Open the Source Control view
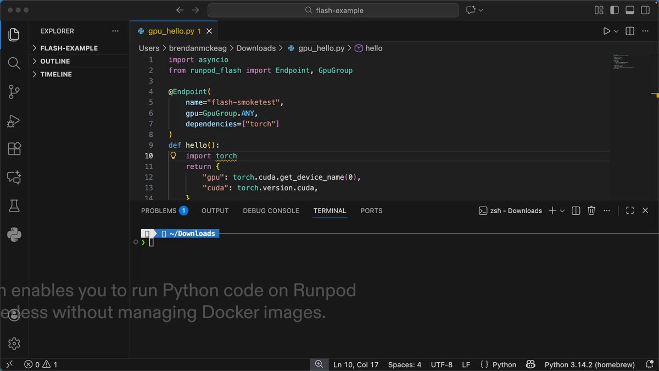Viewport: 659px width, 371px height. pos(14,92)
